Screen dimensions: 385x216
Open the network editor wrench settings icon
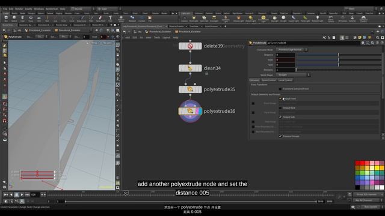tap(324, 37)
